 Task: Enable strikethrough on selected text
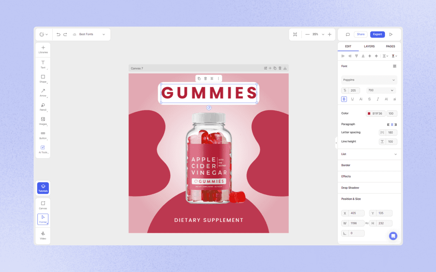[x=369, y=99]
